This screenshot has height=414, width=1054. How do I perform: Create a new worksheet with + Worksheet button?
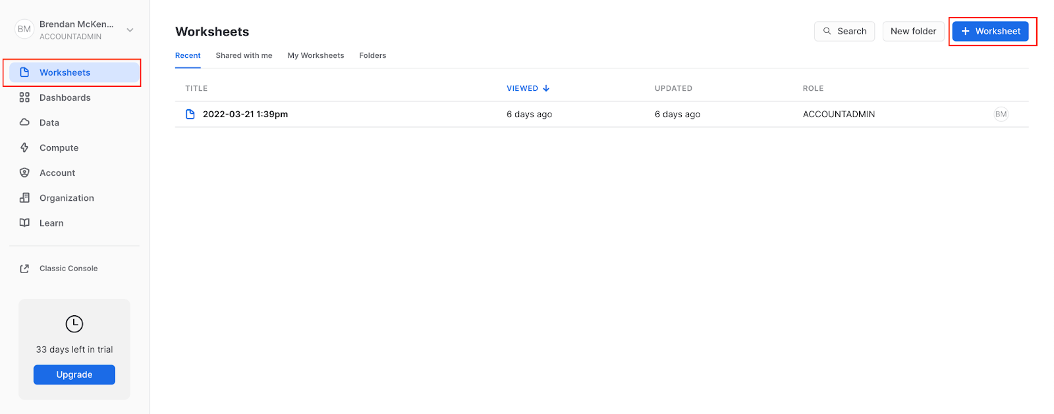tap(990, 31)
